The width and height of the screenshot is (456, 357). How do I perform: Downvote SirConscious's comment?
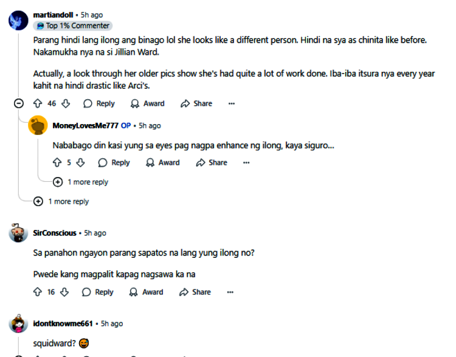tap(65, 292)
